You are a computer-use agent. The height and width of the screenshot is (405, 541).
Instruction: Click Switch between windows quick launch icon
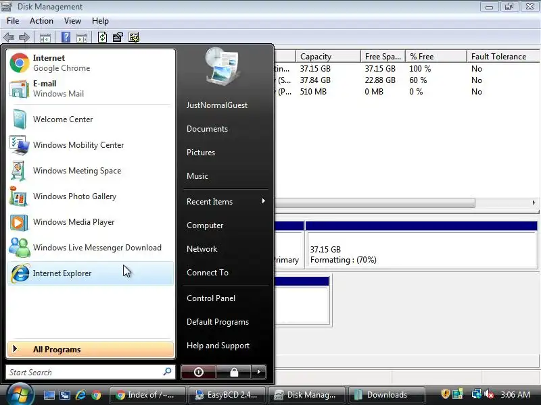(65, 395)
